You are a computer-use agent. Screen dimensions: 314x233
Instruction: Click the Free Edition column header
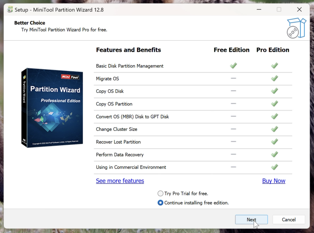tap(231, 50)
